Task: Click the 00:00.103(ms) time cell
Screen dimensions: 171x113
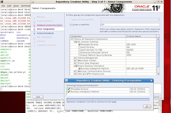Action: 139,92
